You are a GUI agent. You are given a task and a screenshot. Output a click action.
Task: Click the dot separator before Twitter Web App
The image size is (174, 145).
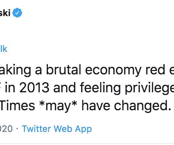17,129
